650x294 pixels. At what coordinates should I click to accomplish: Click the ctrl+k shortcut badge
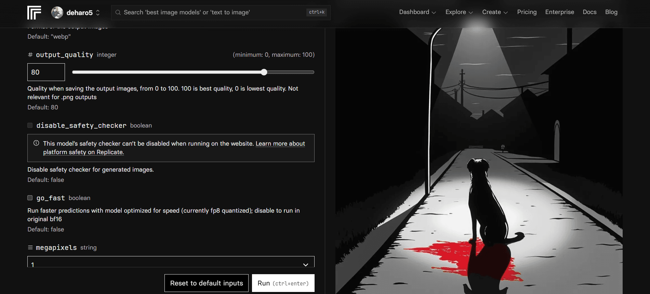click(317, 12)
